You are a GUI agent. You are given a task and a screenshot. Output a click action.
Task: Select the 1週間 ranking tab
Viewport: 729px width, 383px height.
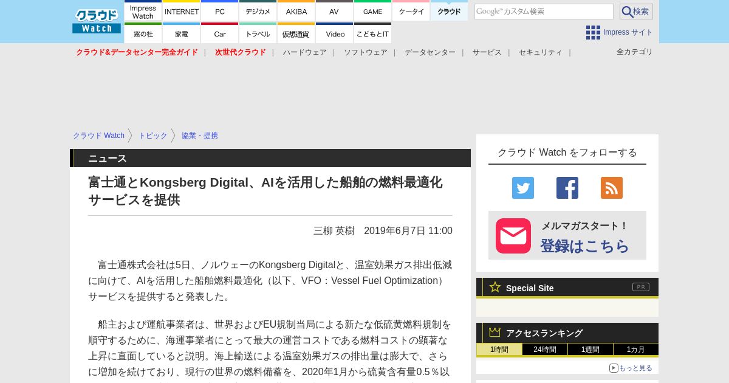click(590, 350)
